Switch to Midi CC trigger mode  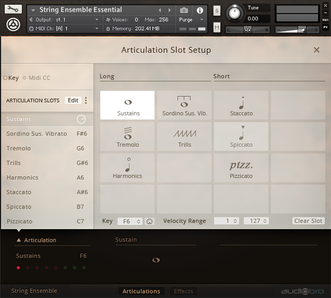[x=25, y=78]
